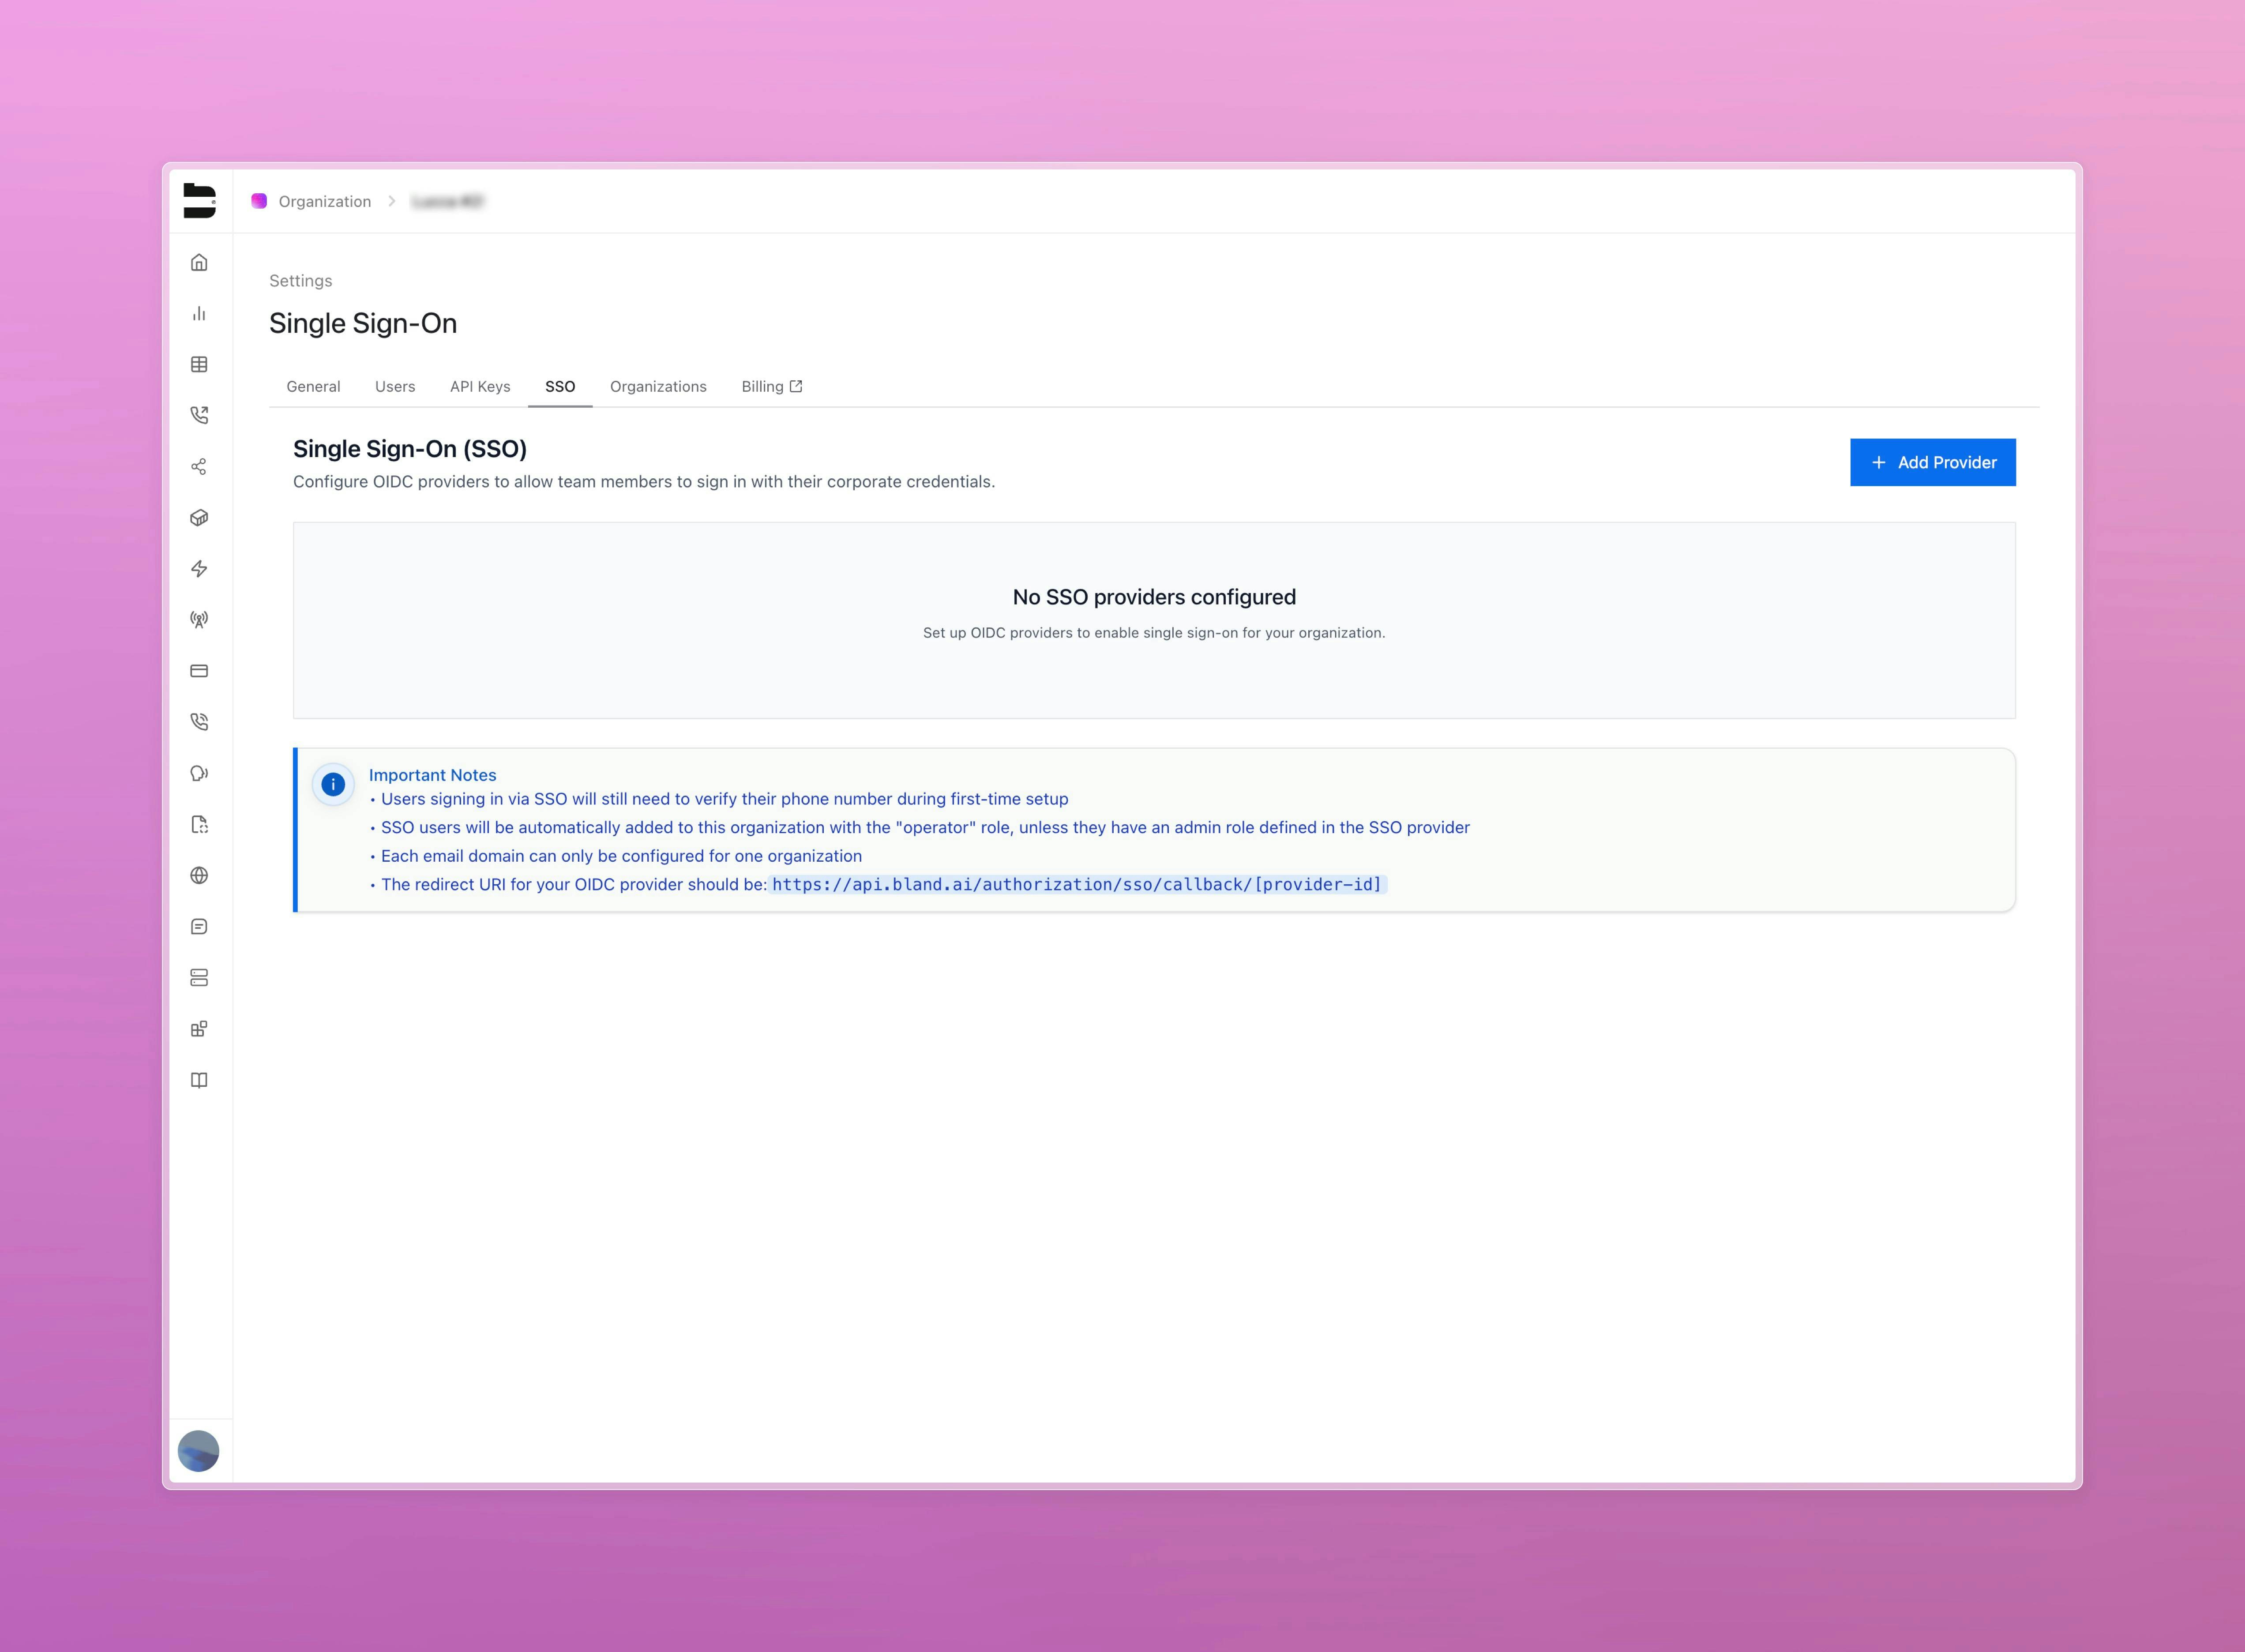2245x1652 pixels.
Task: Click the Bland logo at top left
Action: (x=199, y=200)
